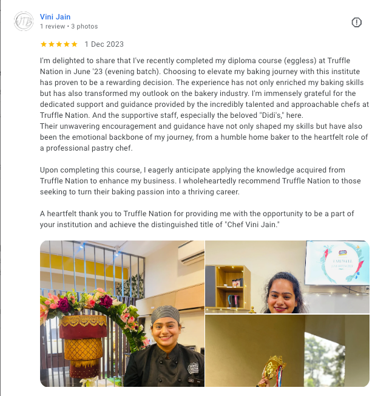Click the first yellow rating star
The width and height of the screenshot is (375, 396).
pos(44,44)
